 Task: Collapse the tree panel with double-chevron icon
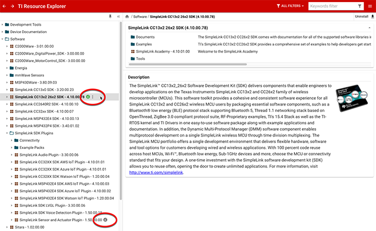pos(118,17)
